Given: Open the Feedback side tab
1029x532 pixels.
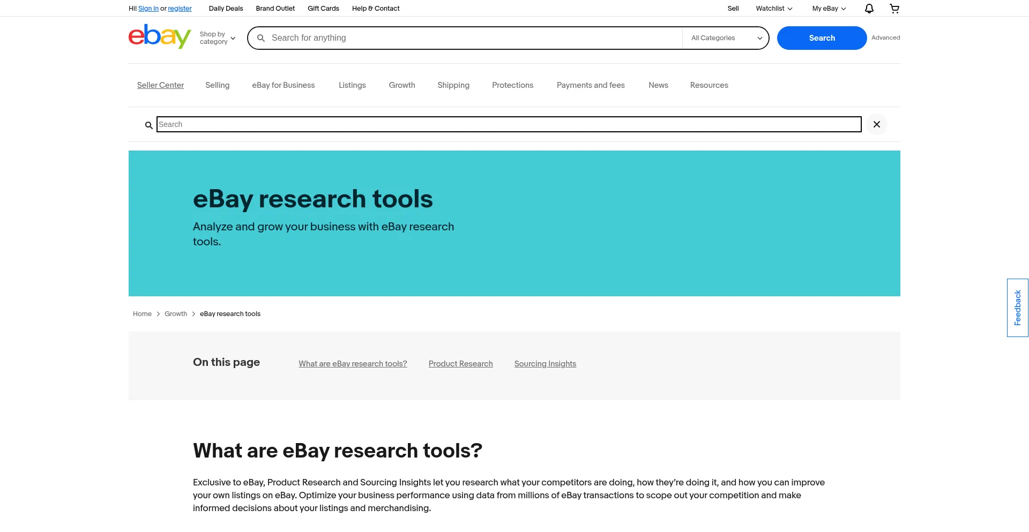Looking at the screenshot, I should [x=1017, y=308].
